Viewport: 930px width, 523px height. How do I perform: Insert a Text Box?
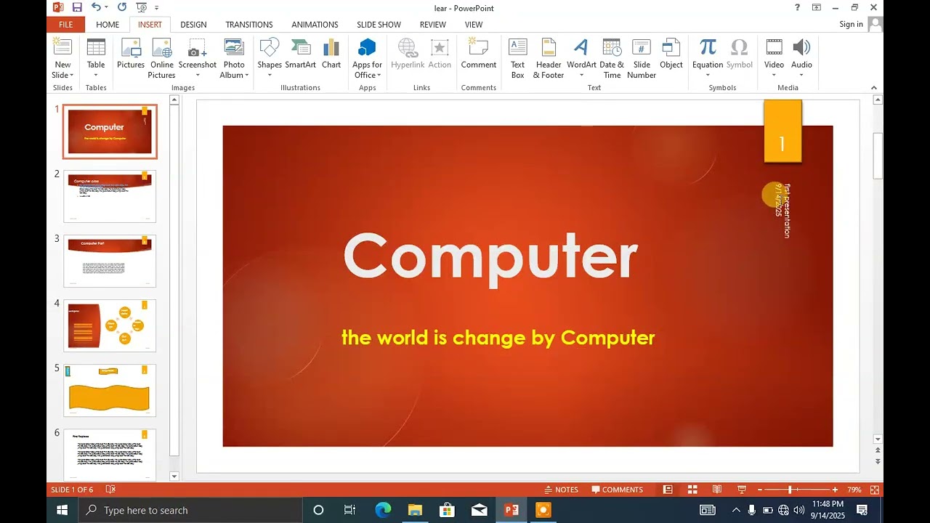[x=517, y=58]
